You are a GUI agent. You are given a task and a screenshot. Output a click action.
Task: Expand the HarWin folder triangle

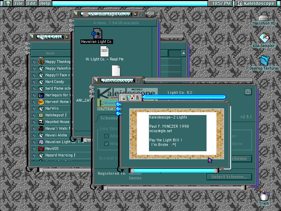point(34,109)
